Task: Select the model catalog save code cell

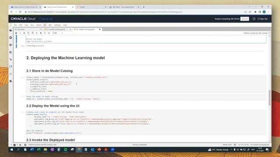Action: (x=146, y=98)
